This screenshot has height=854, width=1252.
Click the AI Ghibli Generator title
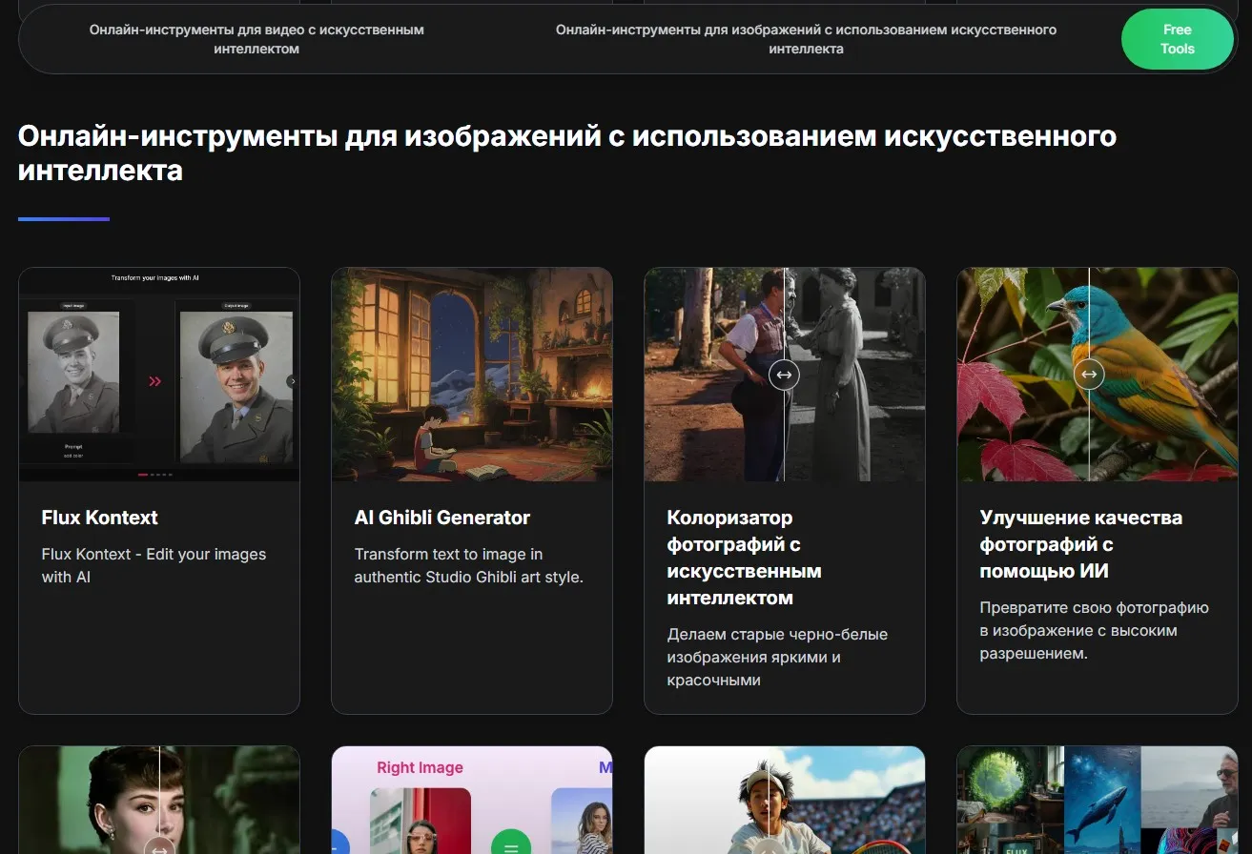click(x=442, y=518)
